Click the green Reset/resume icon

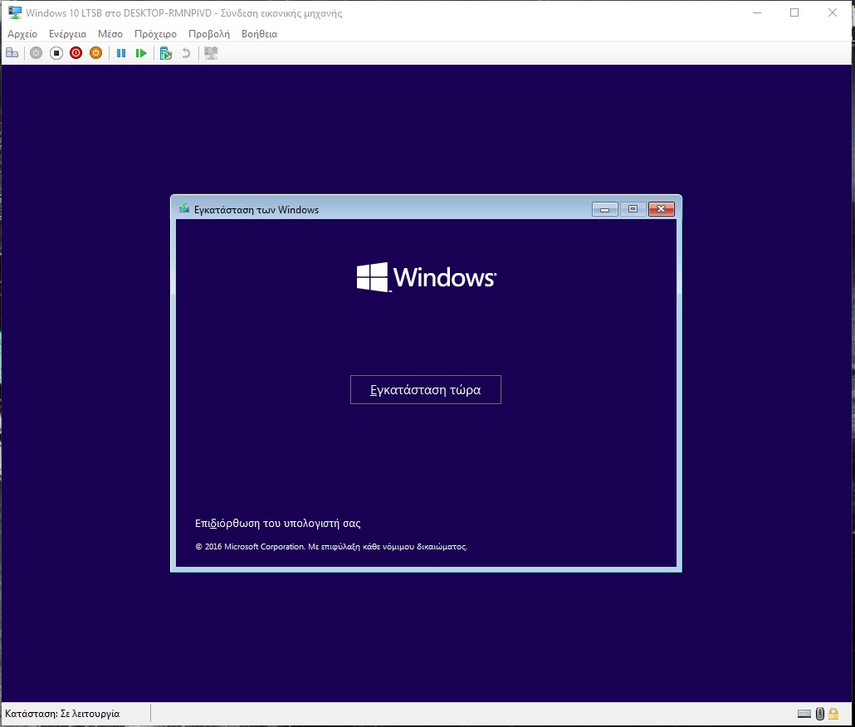141,53
